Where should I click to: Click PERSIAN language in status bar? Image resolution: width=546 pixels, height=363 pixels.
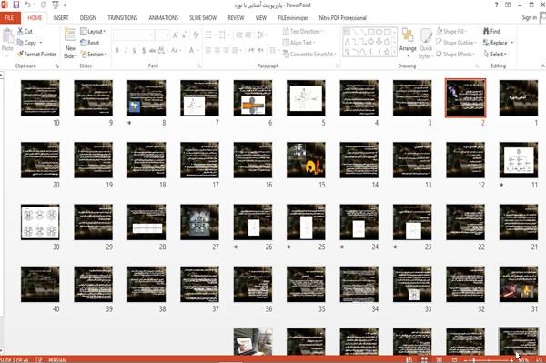pos(57,360)
